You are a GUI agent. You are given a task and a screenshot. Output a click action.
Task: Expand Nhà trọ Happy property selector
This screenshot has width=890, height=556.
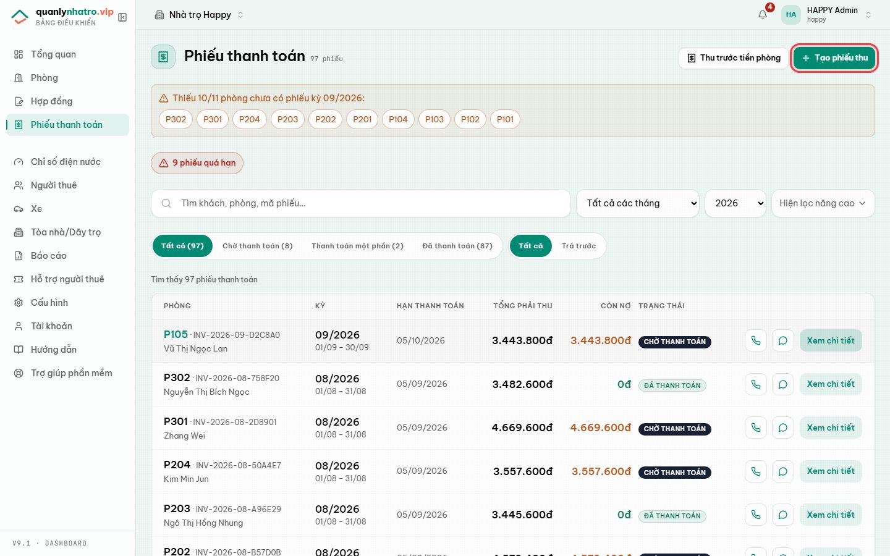pos(199,15)
